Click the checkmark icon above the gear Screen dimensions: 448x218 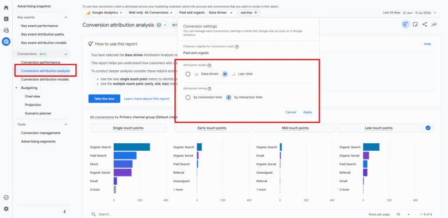(x=6, y=198)
